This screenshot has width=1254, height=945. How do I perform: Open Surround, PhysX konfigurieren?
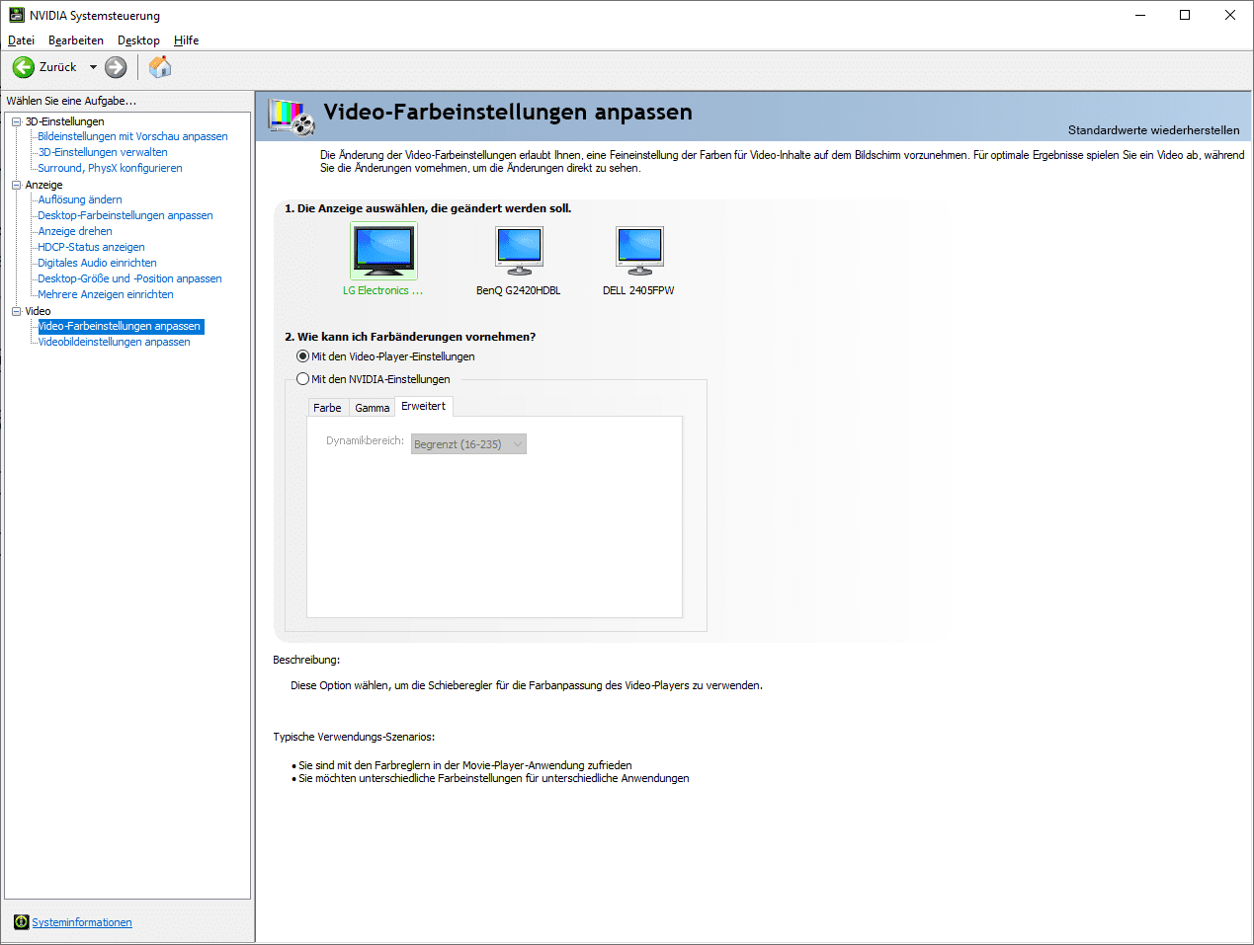coord(110,168)
